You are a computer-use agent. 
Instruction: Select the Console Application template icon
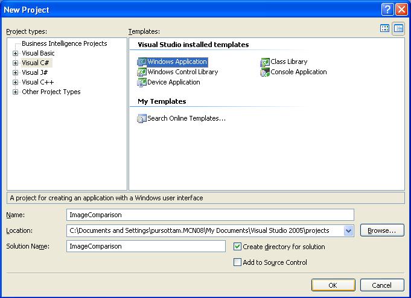(x=265, y=72)
